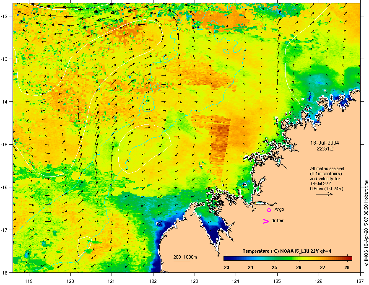Click the latitude axis label -17
The image size is (369, 285).
pos(5,230)
